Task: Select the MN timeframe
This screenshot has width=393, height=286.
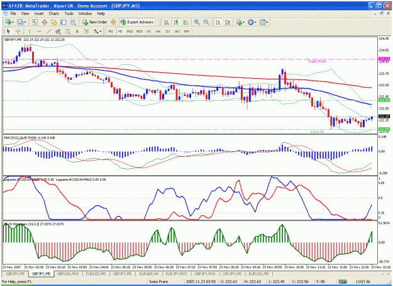Action: click(x=187, y=31)
